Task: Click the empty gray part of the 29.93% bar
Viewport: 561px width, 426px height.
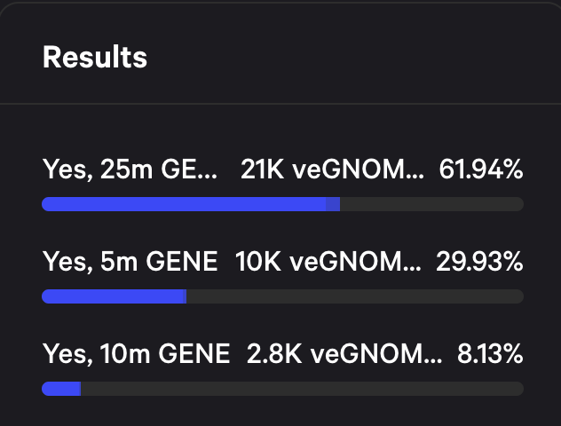Action: (x=355, y=296)
